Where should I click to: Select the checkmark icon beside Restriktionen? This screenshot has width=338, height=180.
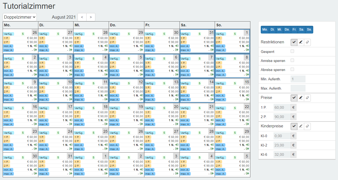click(294, 42)
